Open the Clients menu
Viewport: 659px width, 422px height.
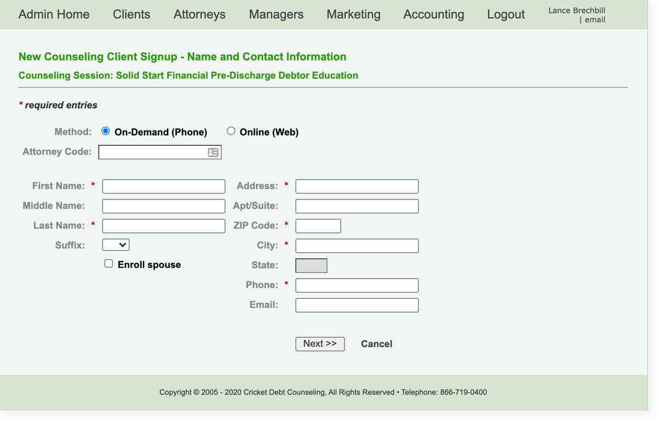tap(131, 14)
